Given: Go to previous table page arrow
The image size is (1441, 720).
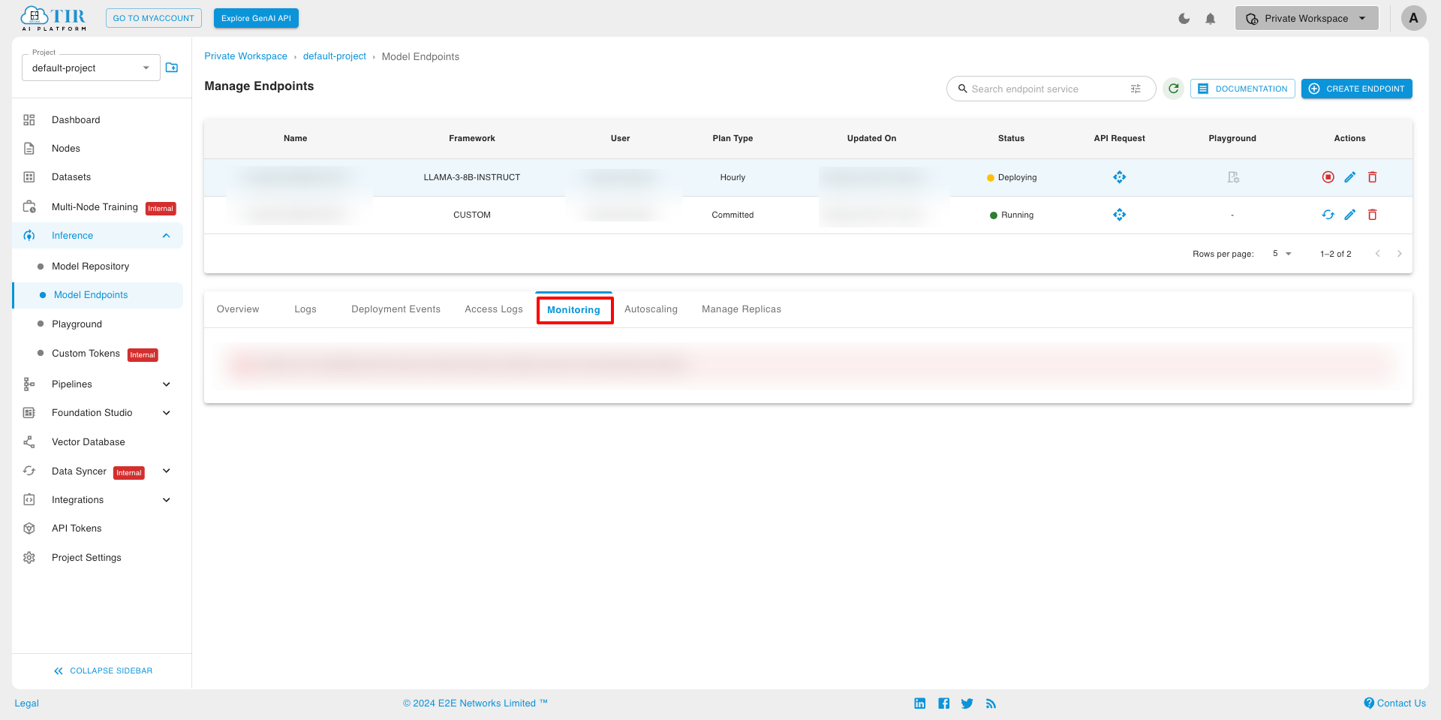Looking at the screenshot, I should pyautogui.click(x=1377, y=254).
